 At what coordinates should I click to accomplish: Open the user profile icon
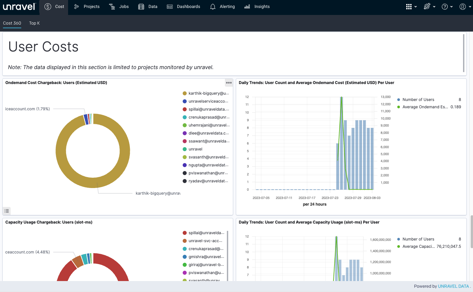point(463,7)
